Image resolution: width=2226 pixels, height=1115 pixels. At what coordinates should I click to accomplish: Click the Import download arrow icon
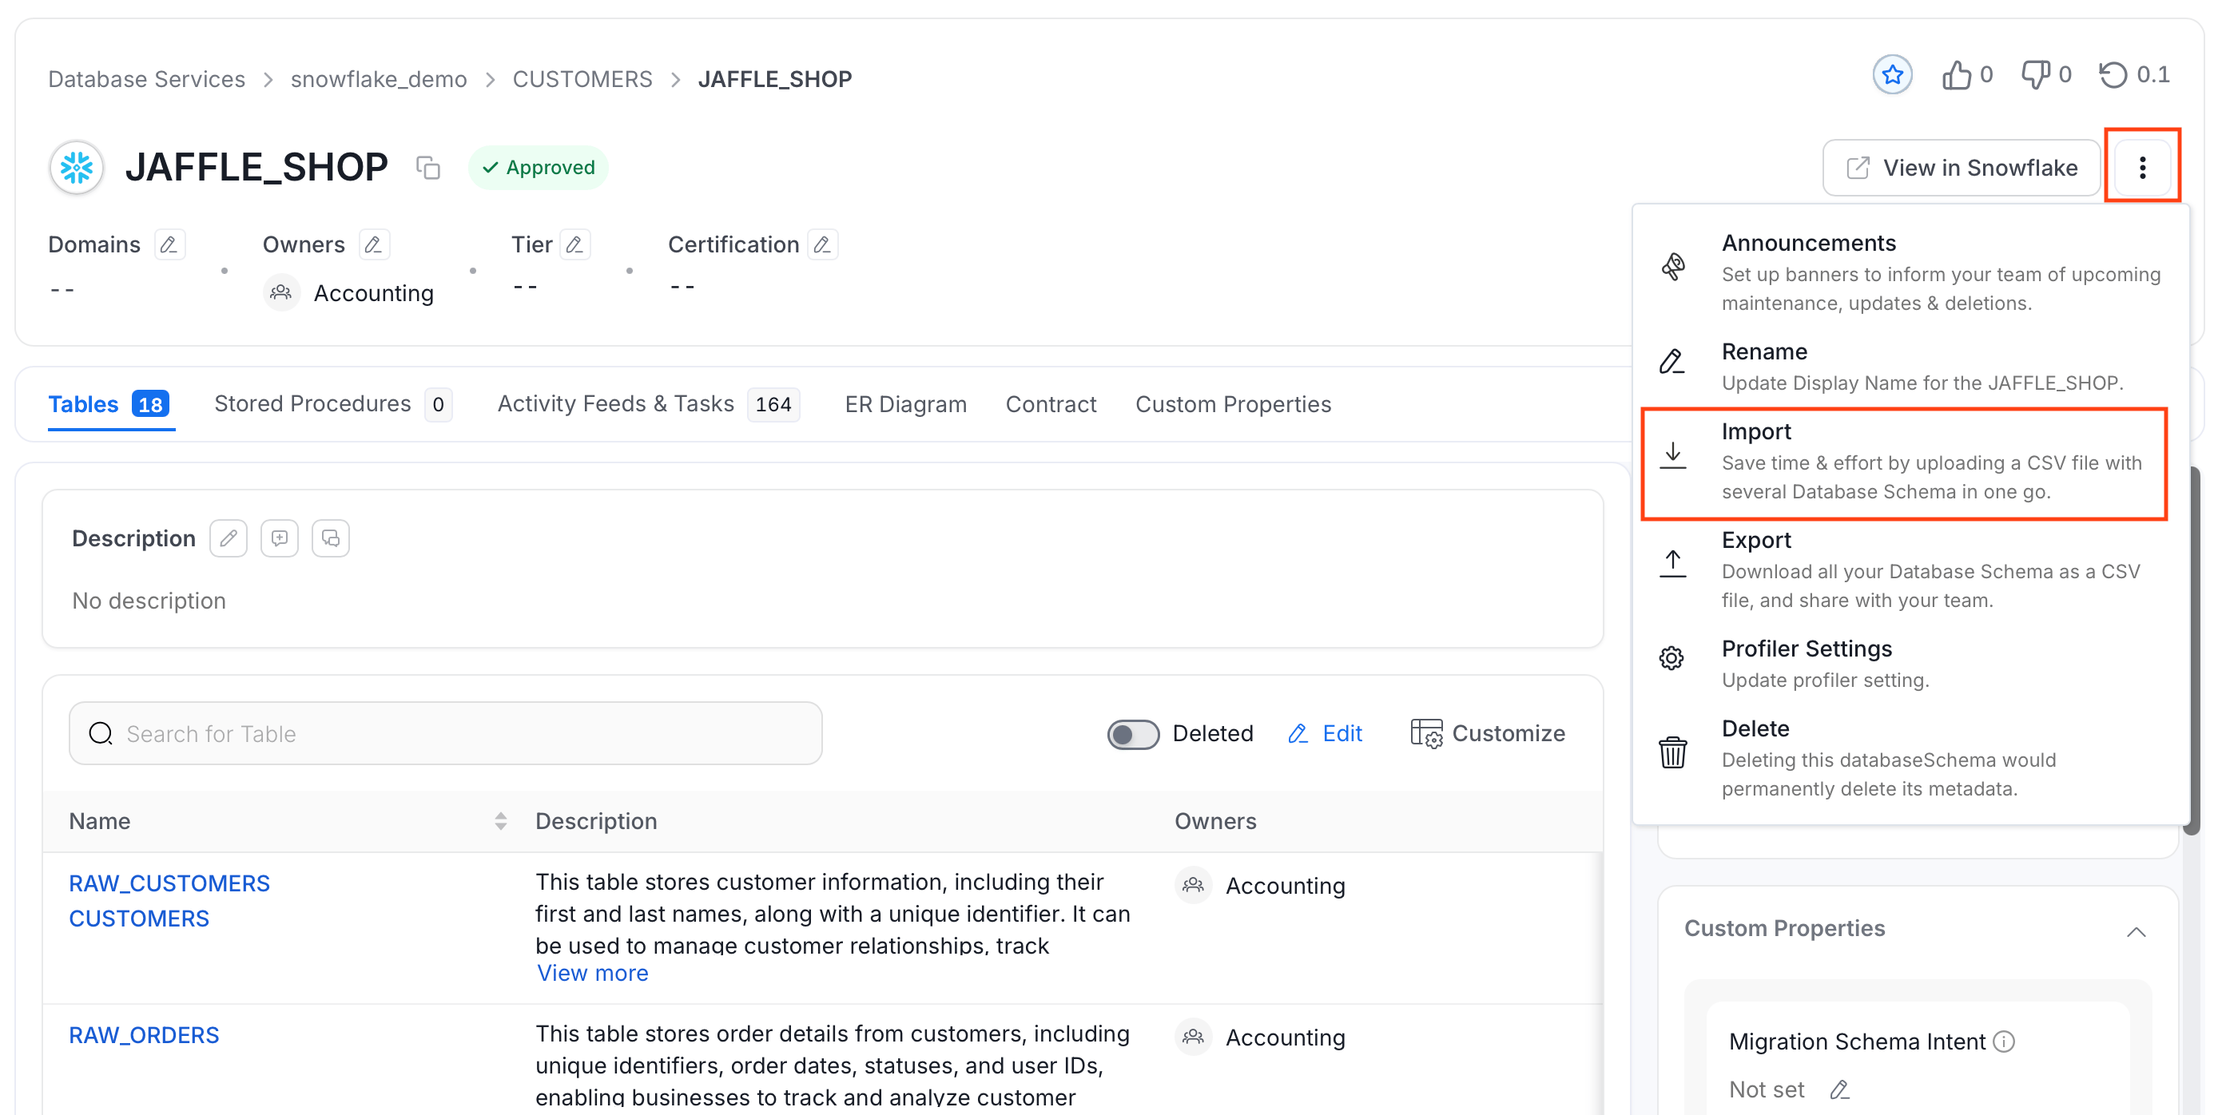[1672, 455]
